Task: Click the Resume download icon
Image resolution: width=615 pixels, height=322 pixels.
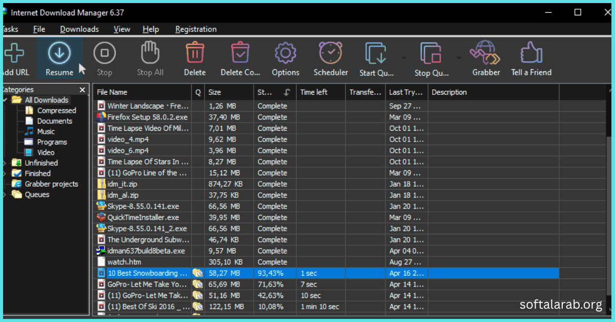Action: pyautogui.click(x=59, y=53)
